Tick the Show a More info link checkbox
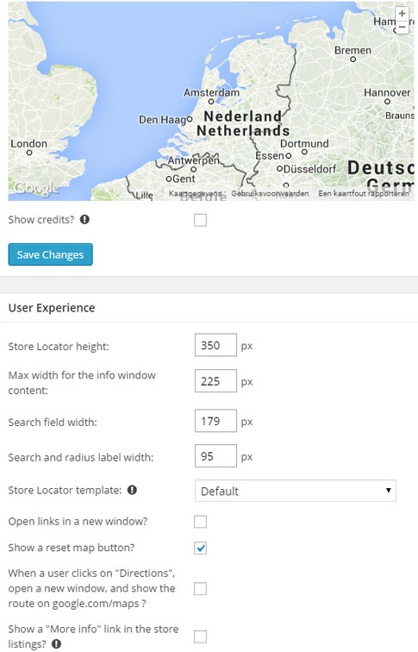The width and height of the screenshot is (418, 652). point(200,636)
